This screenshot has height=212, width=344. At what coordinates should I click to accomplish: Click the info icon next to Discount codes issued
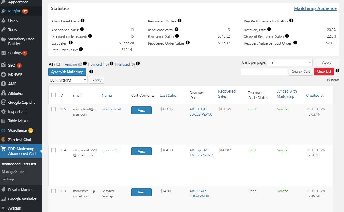click(x=90, y=36)
